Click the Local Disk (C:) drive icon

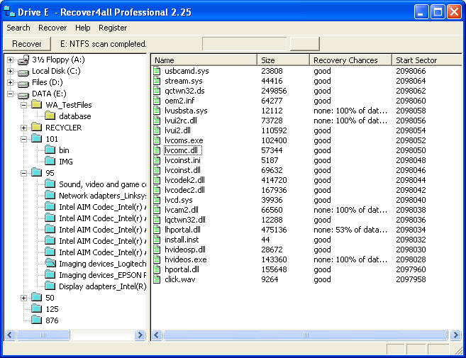[23, 72]
